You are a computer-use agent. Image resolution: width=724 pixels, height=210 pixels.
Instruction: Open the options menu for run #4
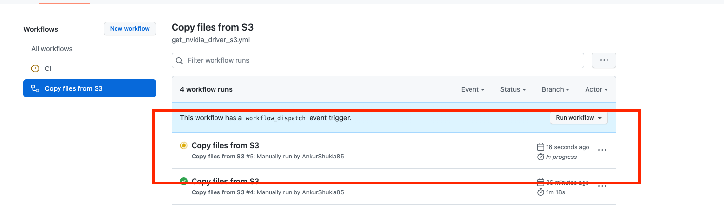[x=602, y=186]
